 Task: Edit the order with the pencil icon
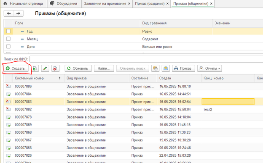point(45,68)
